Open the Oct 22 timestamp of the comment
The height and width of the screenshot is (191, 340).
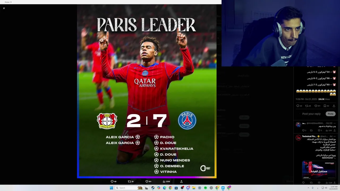click(329, 123)
